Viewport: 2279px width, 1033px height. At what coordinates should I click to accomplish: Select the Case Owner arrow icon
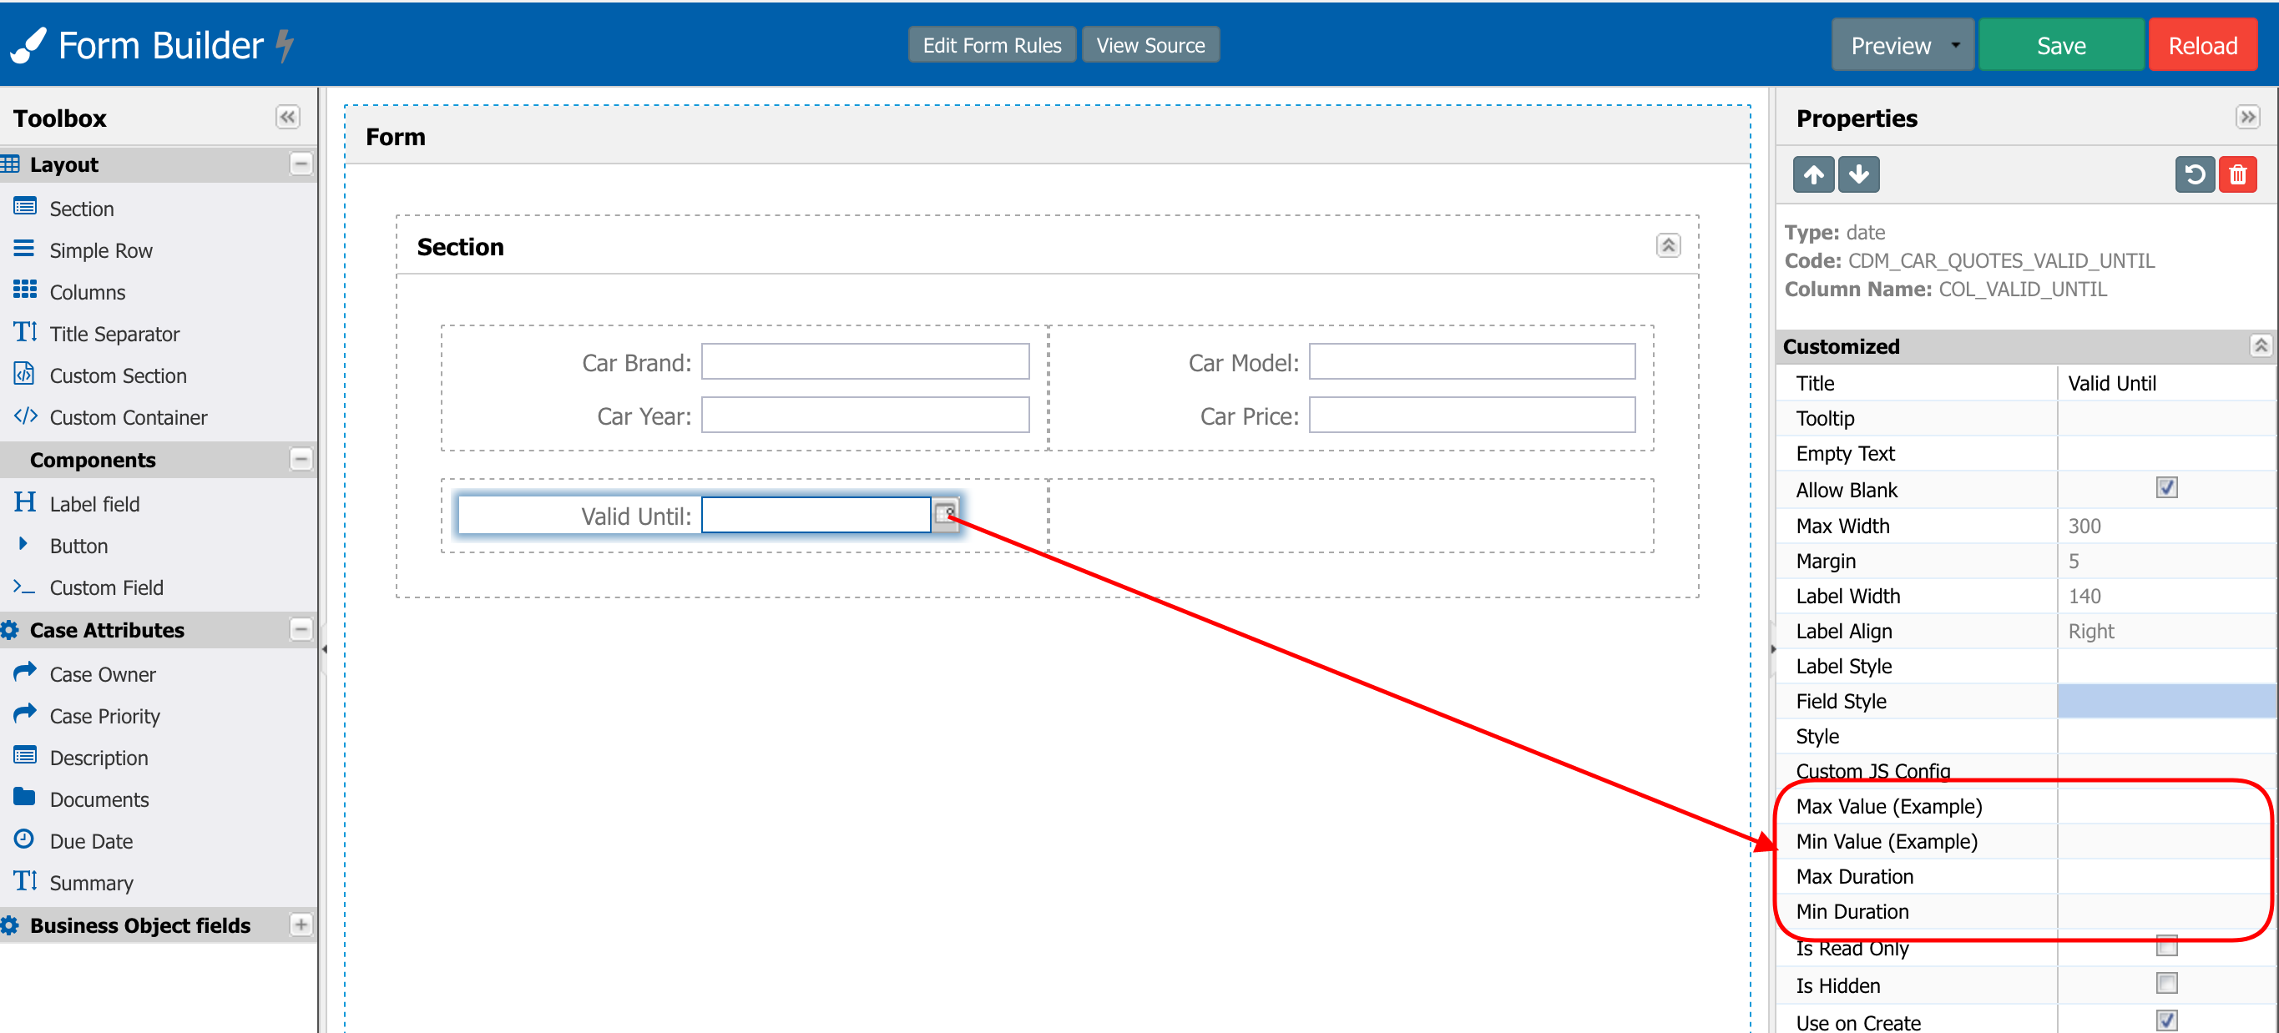point(25,673)
